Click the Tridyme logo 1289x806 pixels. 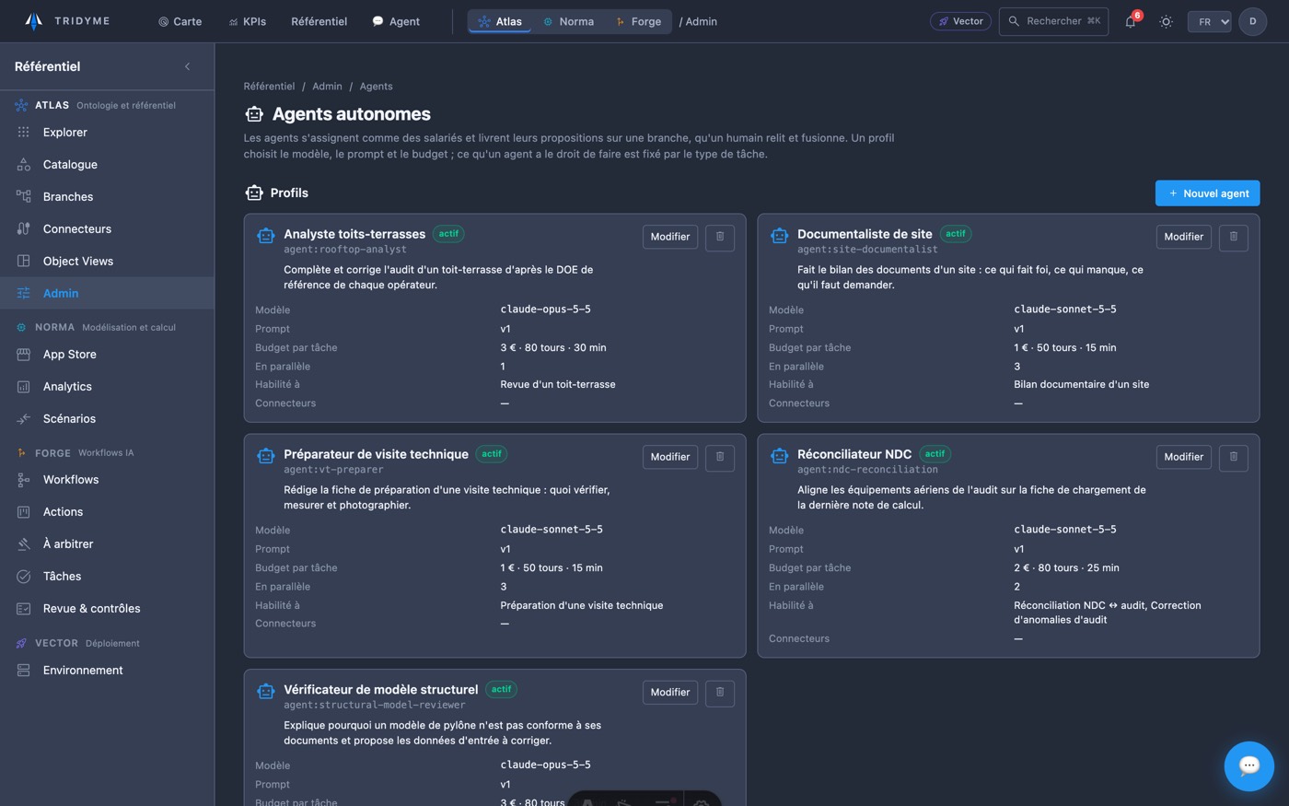click(66, 21)
